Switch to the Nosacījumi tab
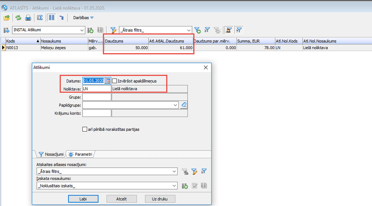 pyautogui.click(x=51, y=154)
